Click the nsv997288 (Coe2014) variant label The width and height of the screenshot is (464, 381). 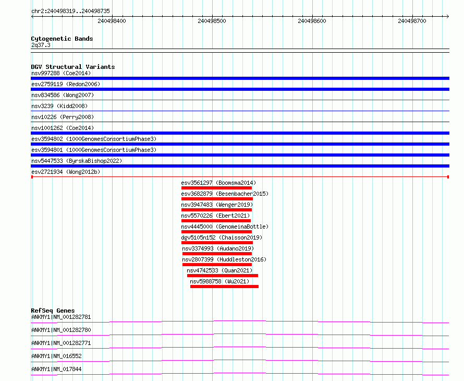[61, 73]
